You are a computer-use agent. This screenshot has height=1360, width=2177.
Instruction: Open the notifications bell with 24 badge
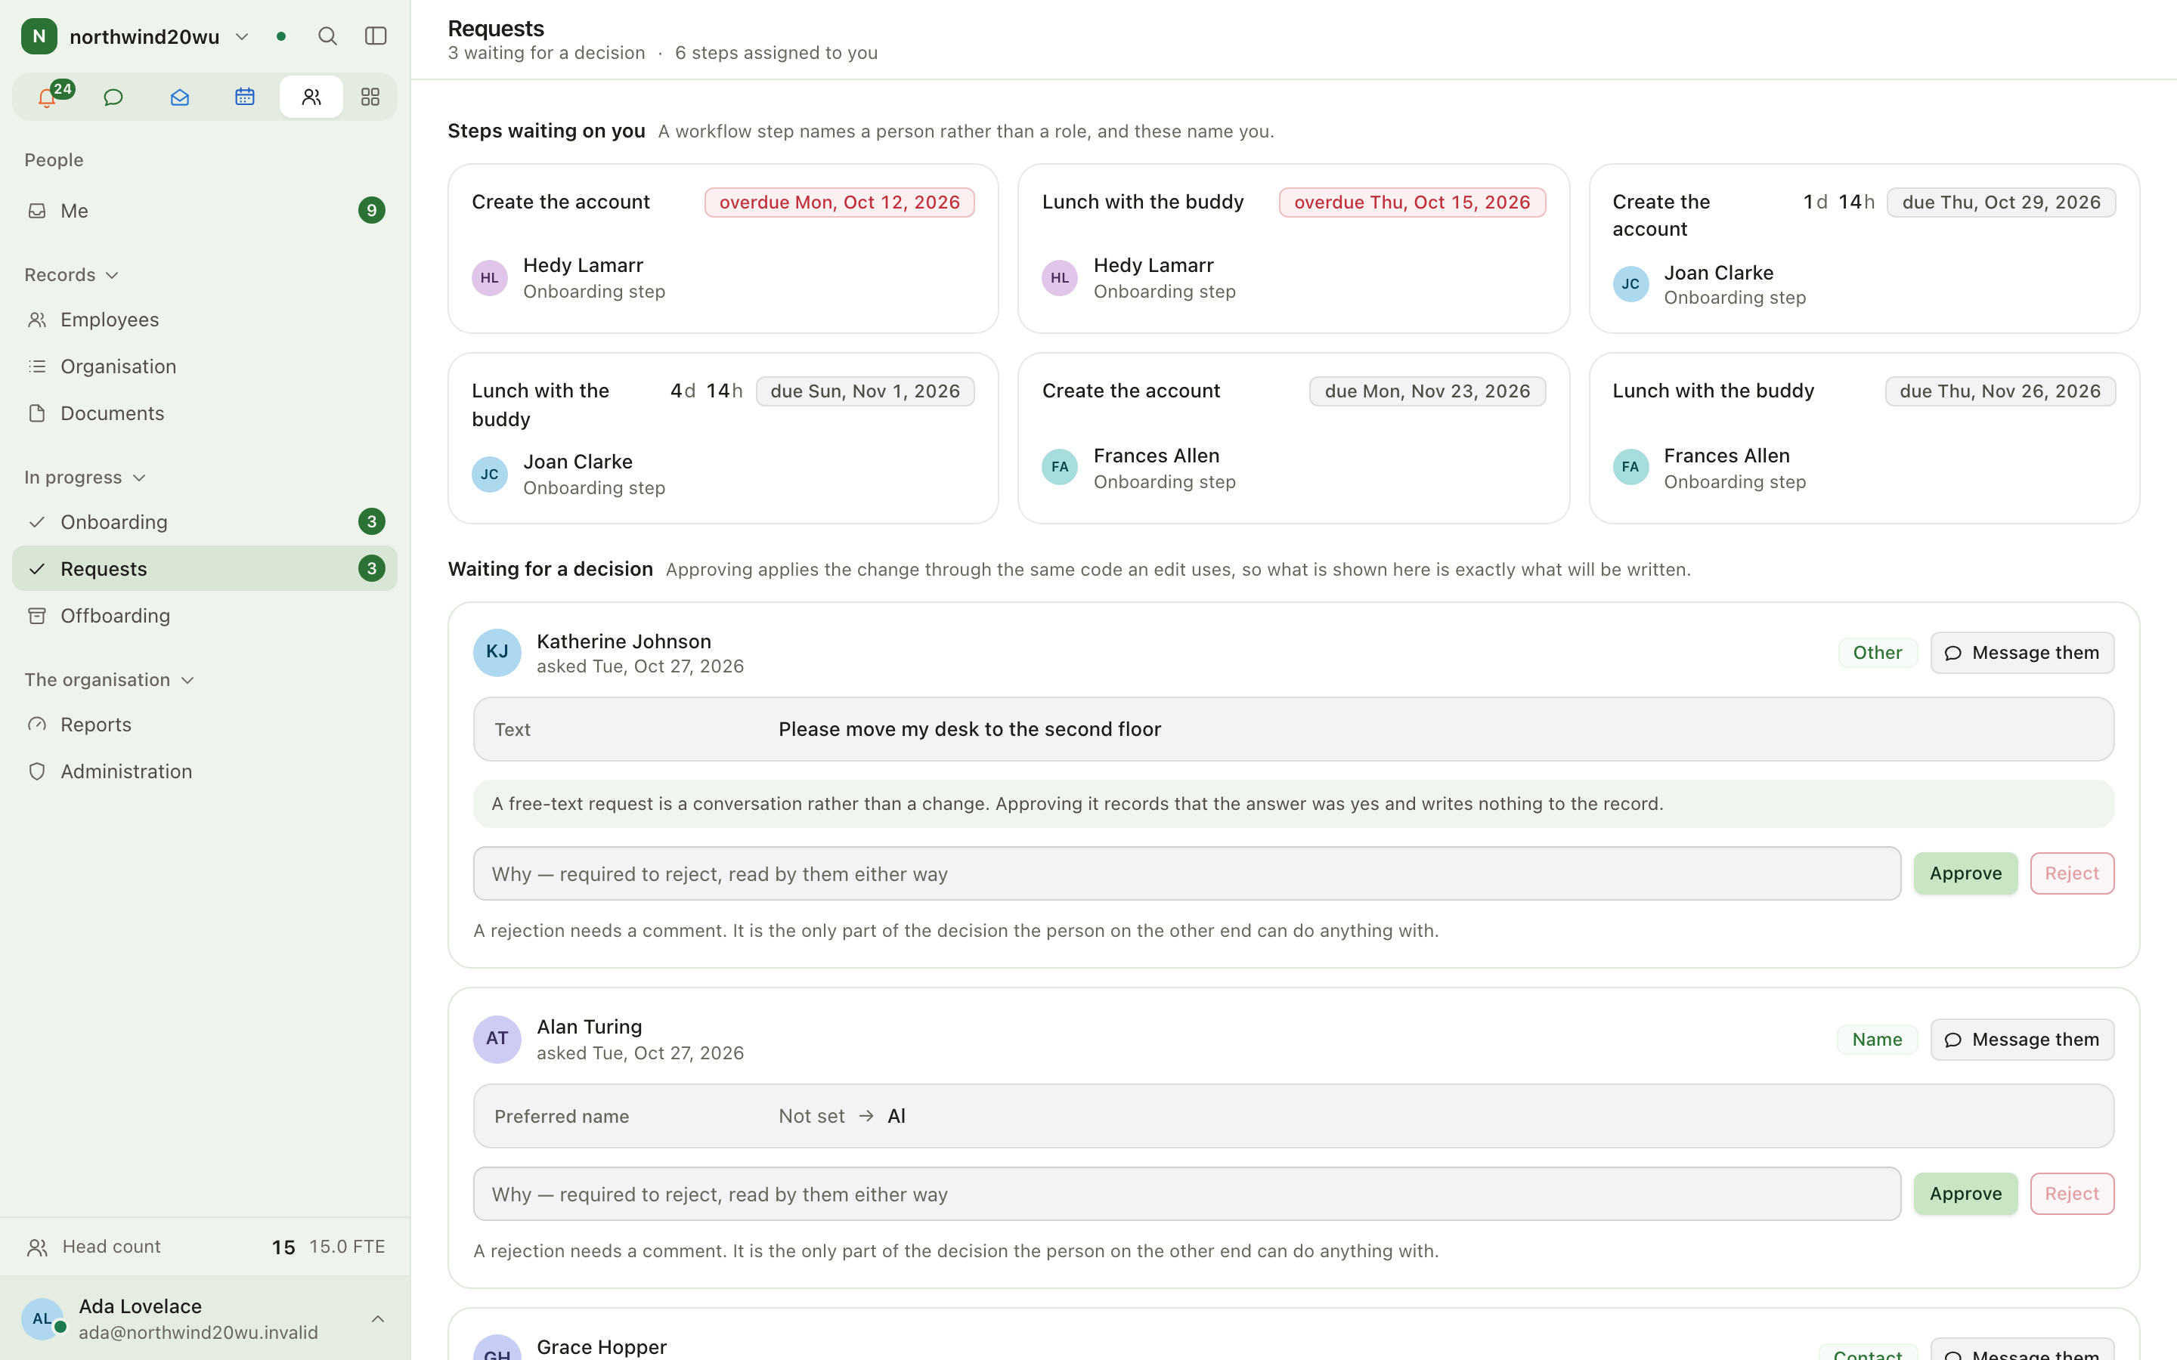click(x=48, y=97)
